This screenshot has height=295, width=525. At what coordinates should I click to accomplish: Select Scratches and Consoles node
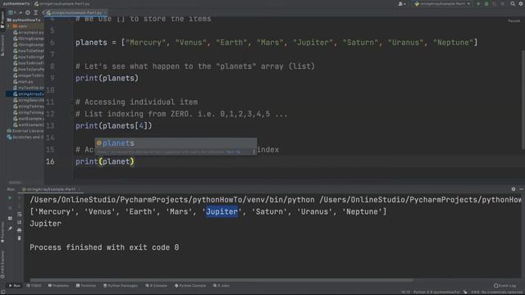click(x=25, y=137)
